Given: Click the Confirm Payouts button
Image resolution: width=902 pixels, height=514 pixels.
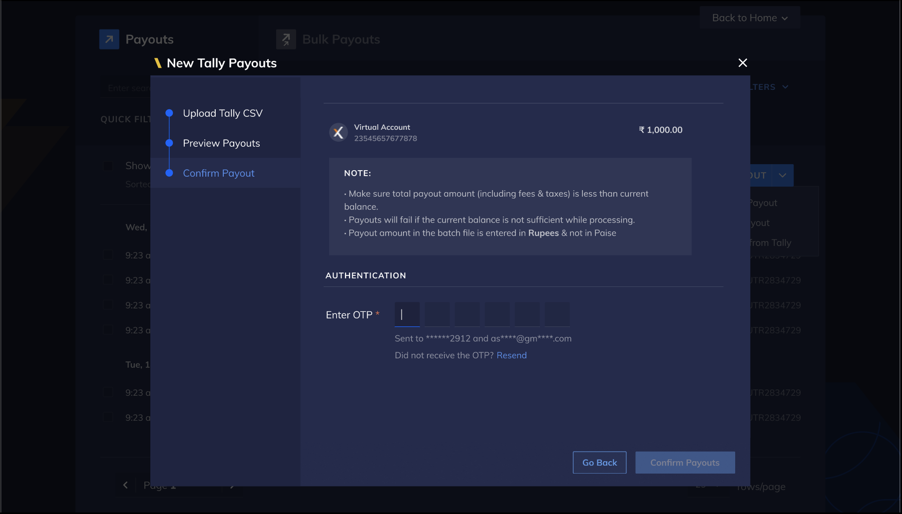Looking at the screenshot, I should pyautogui.click(x=685, y=463).
